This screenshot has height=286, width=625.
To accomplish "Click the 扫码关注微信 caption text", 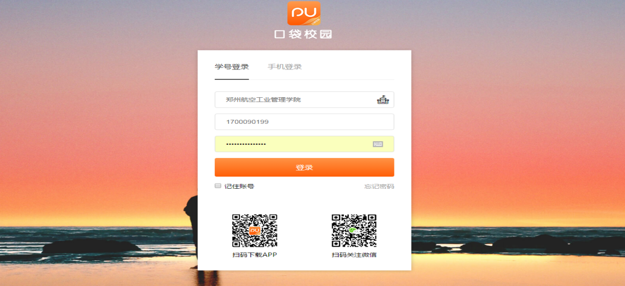I will coord(354,255).
